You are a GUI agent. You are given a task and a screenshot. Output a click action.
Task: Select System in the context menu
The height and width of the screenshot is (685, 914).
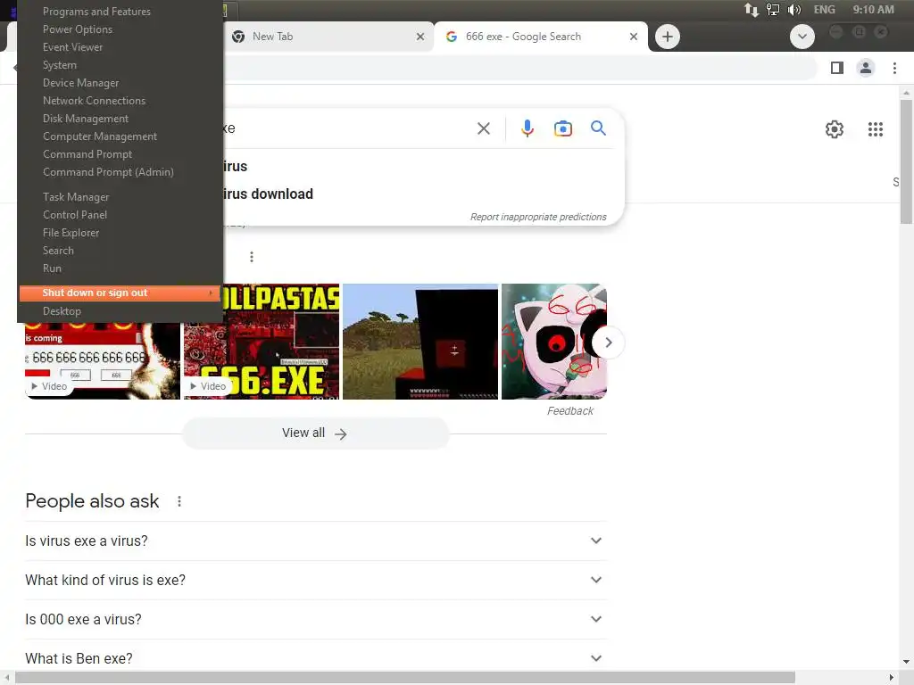tap(60, 65)
